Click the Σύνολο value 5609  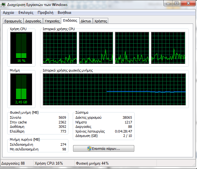coord(62,117)
